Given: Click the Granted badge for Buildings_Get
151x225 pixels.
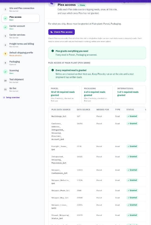Looking at the screenshot, I should [132, 116].
